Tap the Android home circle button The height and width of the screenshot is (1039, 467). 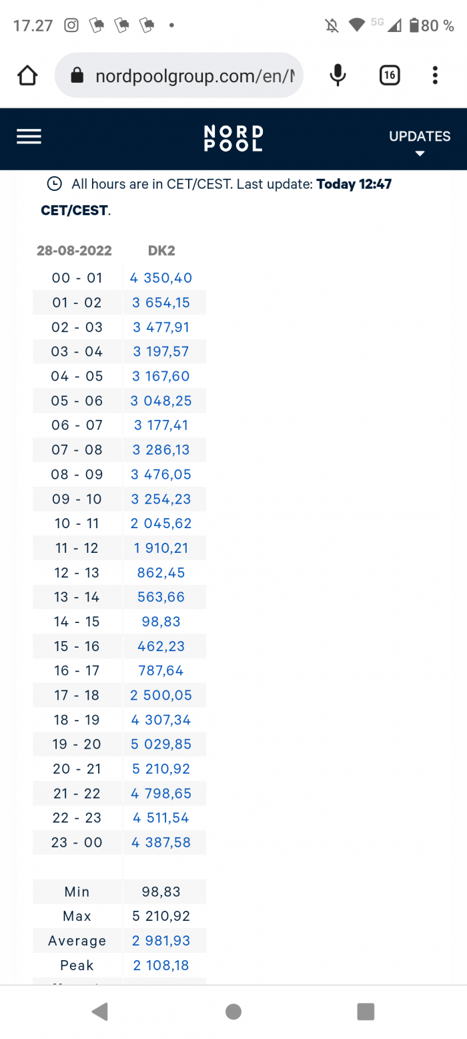click(233, 1012)
